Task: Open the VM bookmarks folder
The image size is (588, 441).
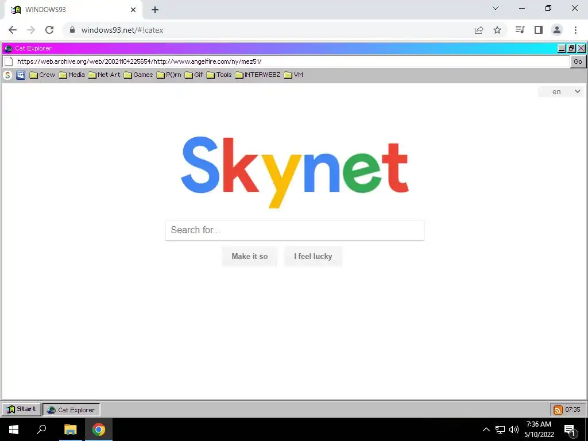Action: coord(293,75)
